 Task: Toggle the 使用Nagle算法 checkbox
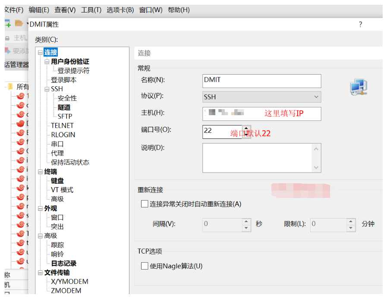pyautogui.click(x=145, y=266)
